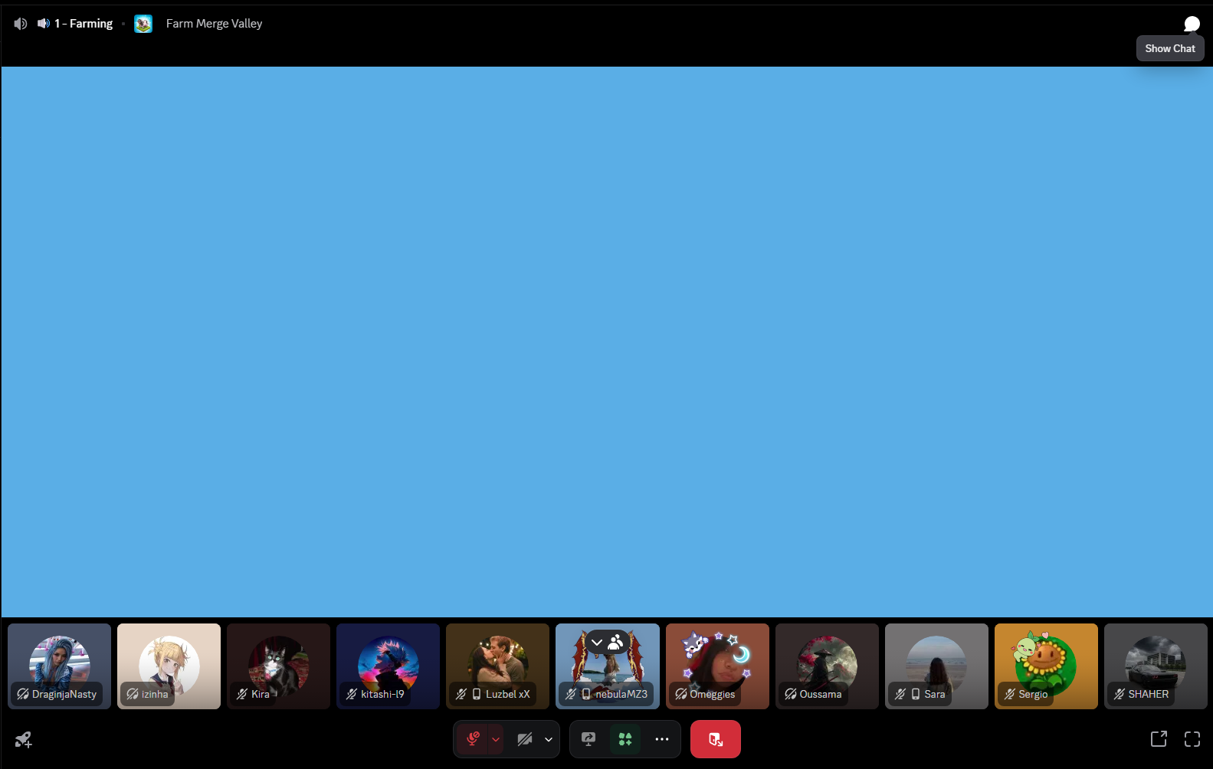The image size is (1213, 769).
Task: Click the rocket invite icon
Action: pos(23,739)
